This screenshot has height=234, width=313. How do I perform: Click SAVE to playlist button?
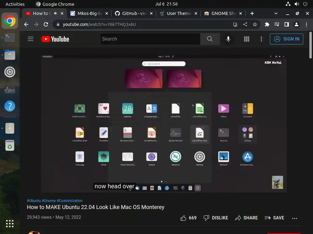[274, 218]
